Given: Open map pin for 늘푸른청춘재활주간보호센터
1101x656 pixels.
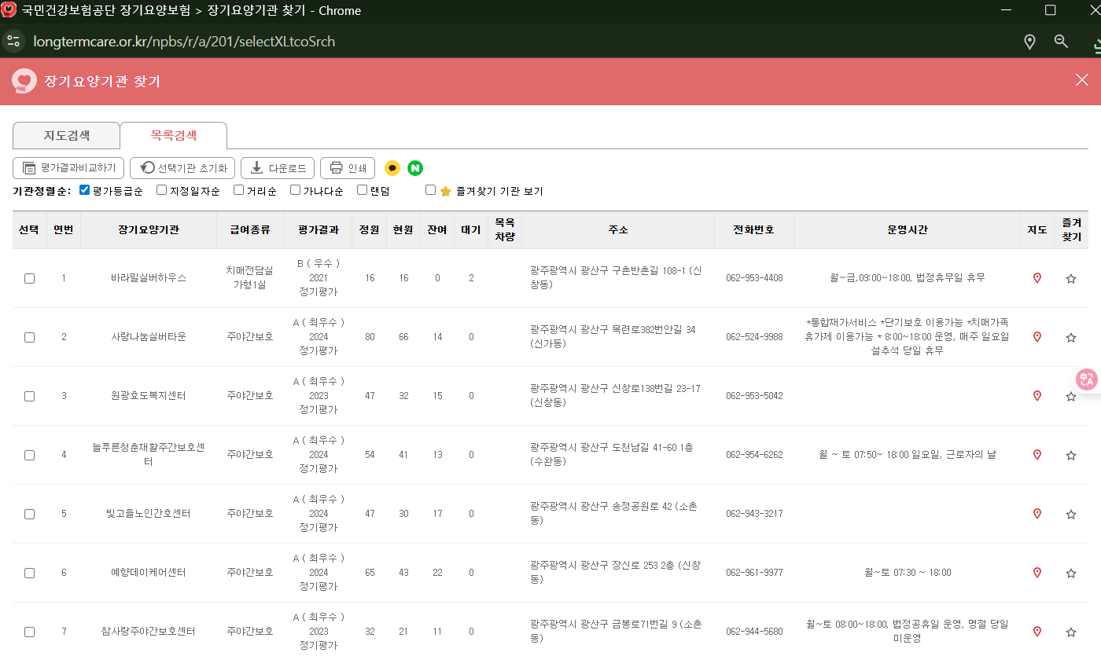Looking at the screenshot, I should point(1037,455).
